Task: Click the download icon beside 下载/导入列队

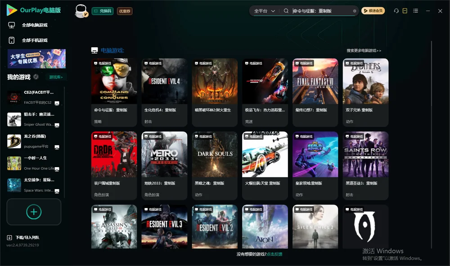Action: tap(9, 238)
